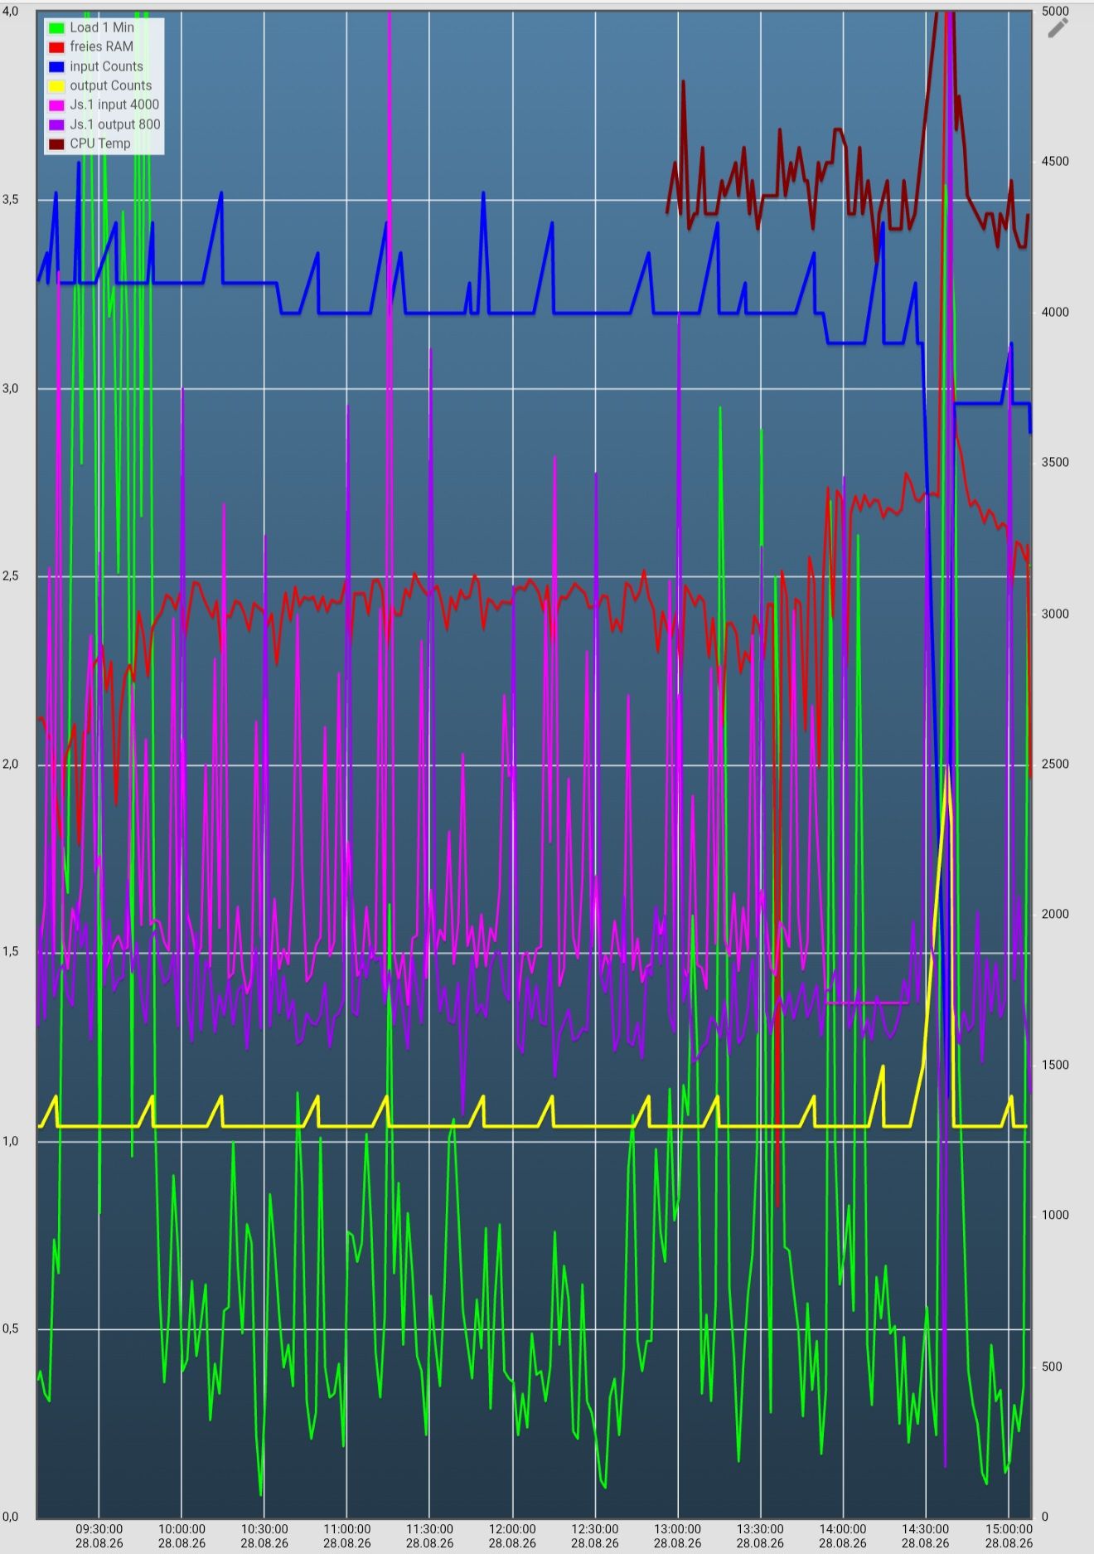The height and width of the screenshot is (1554, 1094).
Task: Click the 3,0 left axis value
Action: click(10, 387)
